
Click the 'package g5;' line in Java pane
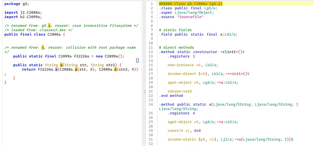pyautogui.click(x=17, y=4)
